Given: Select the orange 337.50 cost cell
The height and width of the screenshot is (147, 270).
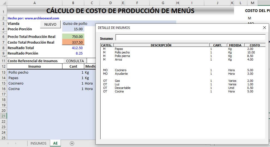Looking at the screenshot, I should point(73,42).
